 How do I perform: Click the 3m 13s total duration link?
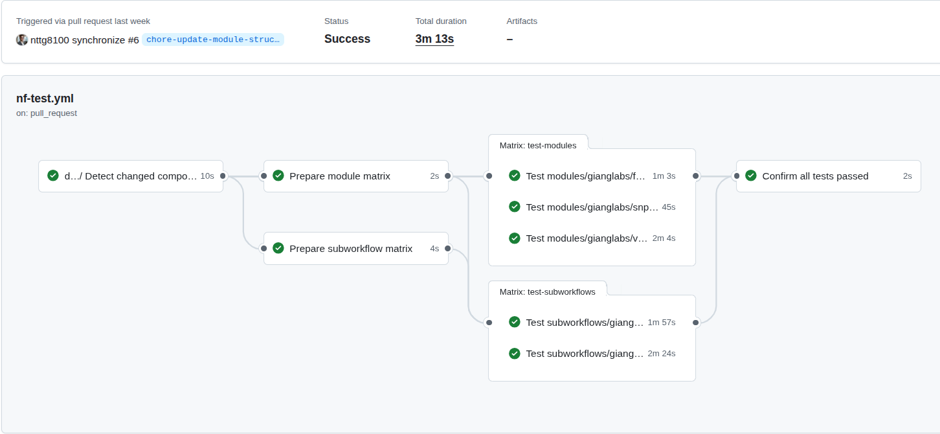click(x=434, y=39)
